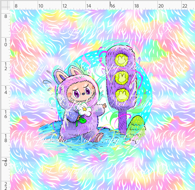Click the 20 mark on horizontal ruler
This screenshot has height=190, width=195.
click(161, 6)
